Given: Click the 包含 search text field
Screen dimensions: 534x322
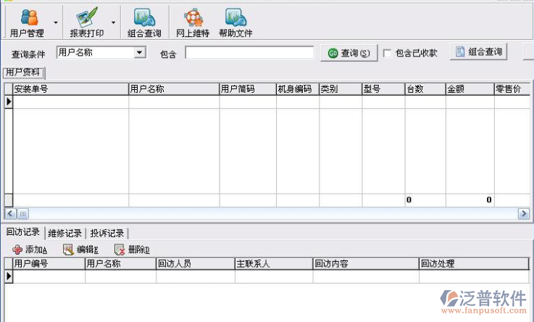Looking at the screenshot, I should (249, 52).
